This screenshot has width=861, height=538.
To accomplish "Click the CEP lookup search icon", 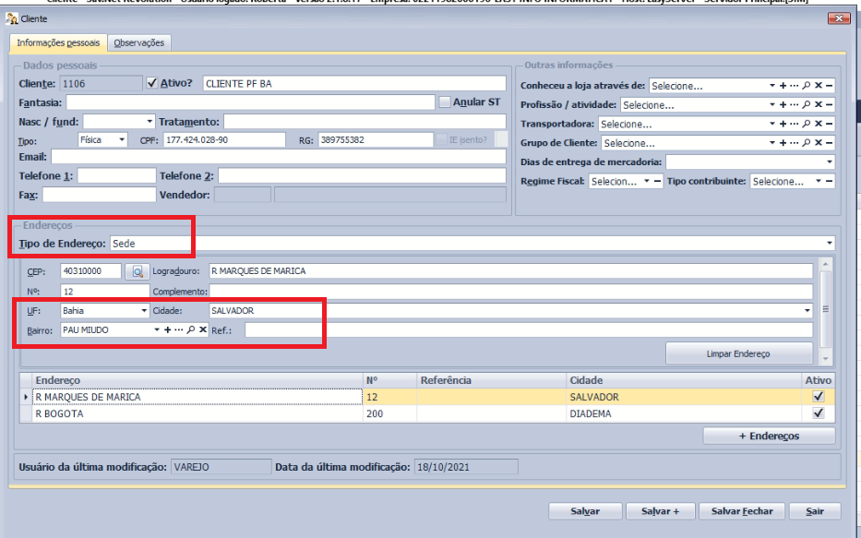I will point(138,271).
